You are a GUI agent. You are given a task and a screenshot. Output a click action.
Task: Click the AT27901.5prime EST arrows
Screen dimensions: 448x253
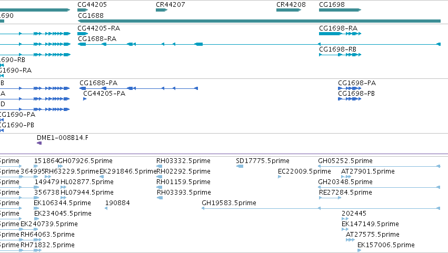click(x=346, y=177)
